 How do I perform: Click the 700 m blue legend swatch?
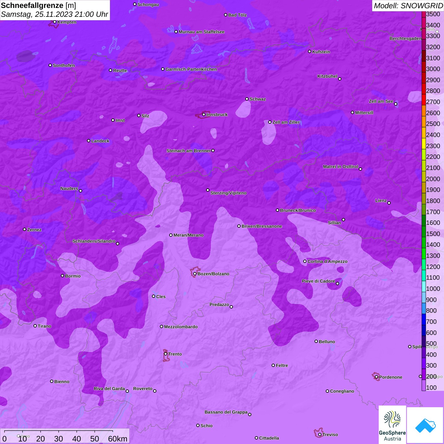click(424, 319)
